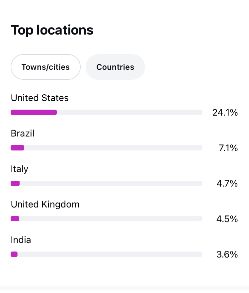Viewport: 249px width, 293px height.
Task: Select the Countries tab
Action: [115, 67]
